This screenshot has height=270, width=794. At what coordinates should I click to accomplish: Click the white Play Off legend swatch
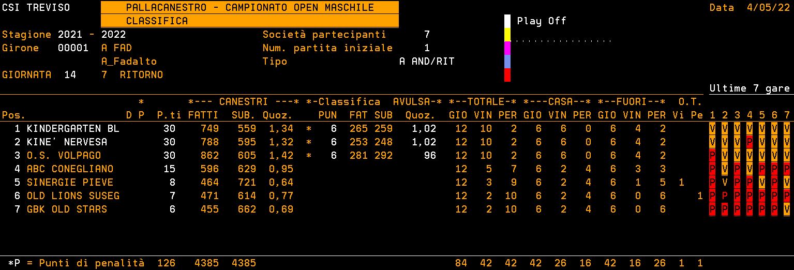point(507,21)
